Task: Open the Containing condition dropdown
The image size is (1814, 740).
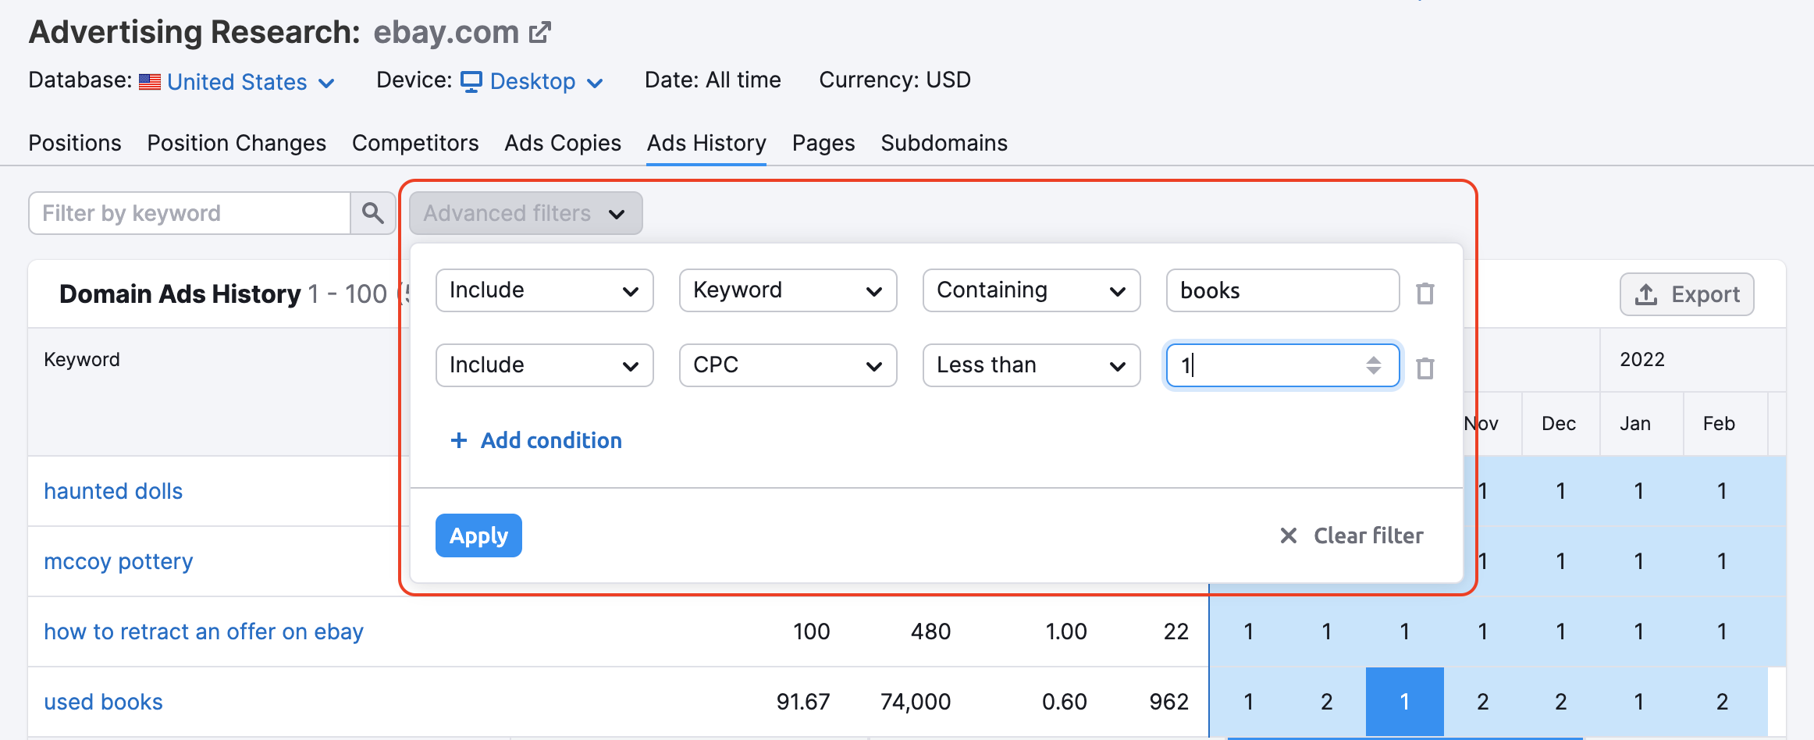Action: pos(1030,290)
